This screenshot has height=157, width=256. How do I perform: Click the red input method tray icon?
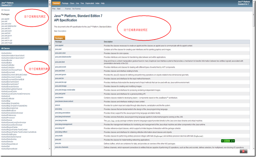click(243, 152)
